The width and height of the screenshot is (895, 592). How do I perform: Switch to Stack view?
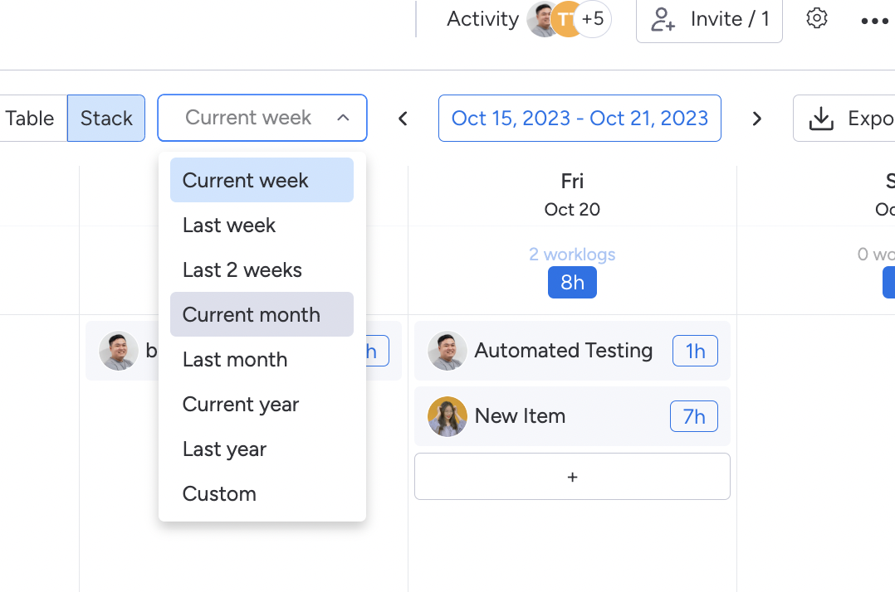(106, 119)
